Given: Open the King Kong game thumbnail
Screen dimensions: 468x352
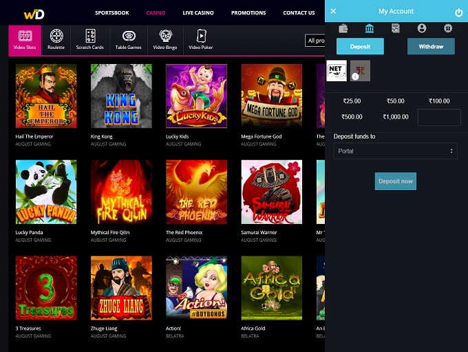Looking at the screenshot, I should (121, 96).
